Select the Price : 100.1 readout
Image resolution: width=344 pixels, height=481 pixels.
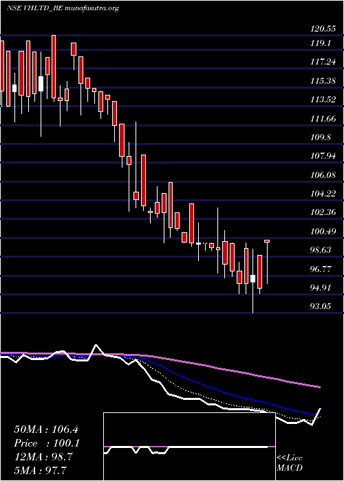(47, 444)
